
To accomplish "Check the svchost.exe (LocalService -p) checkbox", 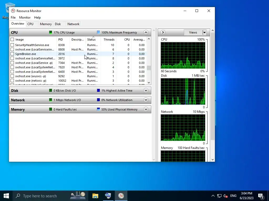I will tap(12, 63).
